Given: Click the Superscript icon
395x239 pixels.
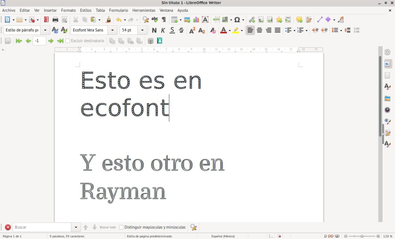Looking at the screenshot, I should point(192,31).
